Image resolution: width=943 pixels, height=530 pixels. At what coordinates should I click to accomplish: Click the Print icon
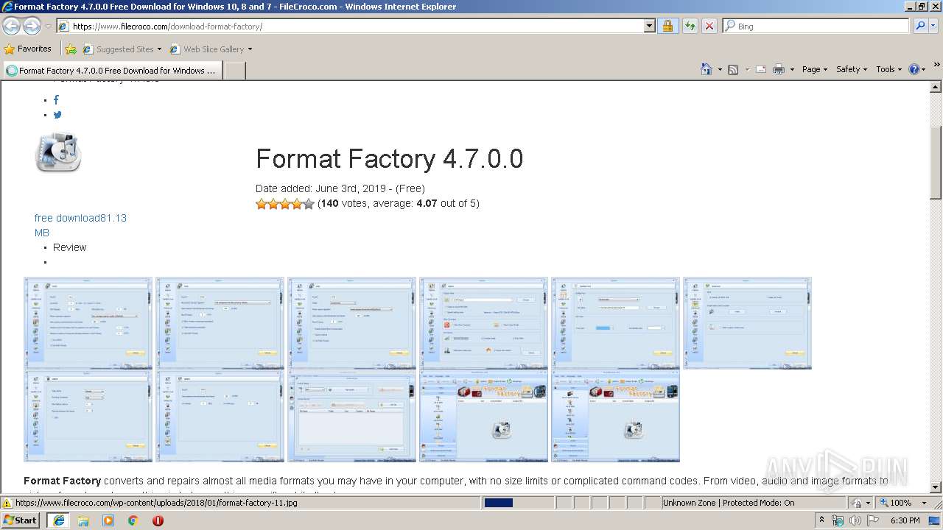(x=780, y=69)
